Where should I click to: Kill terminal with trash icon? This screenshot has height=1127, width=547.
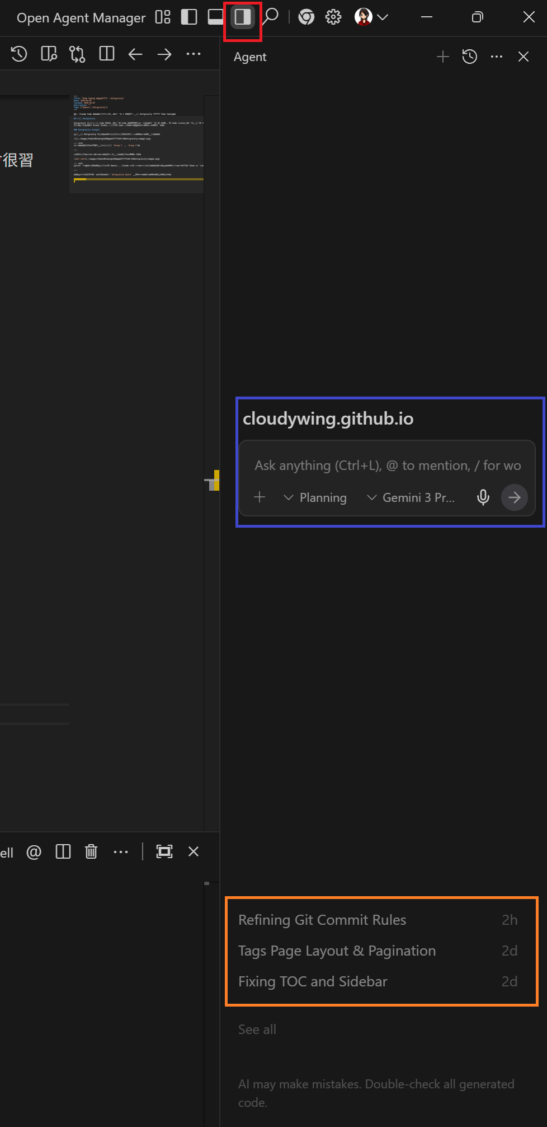tap(91, 852)
